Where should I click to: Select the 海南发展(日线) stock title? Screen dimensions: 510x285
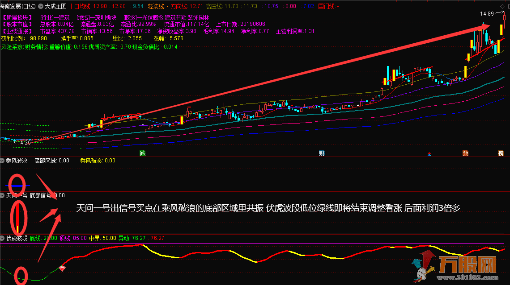18,6
